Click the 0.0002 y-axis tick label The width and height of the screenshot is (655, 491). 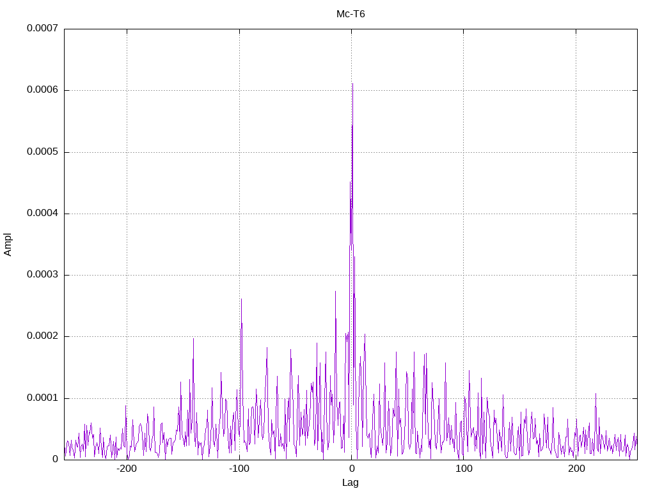point(42,336)
